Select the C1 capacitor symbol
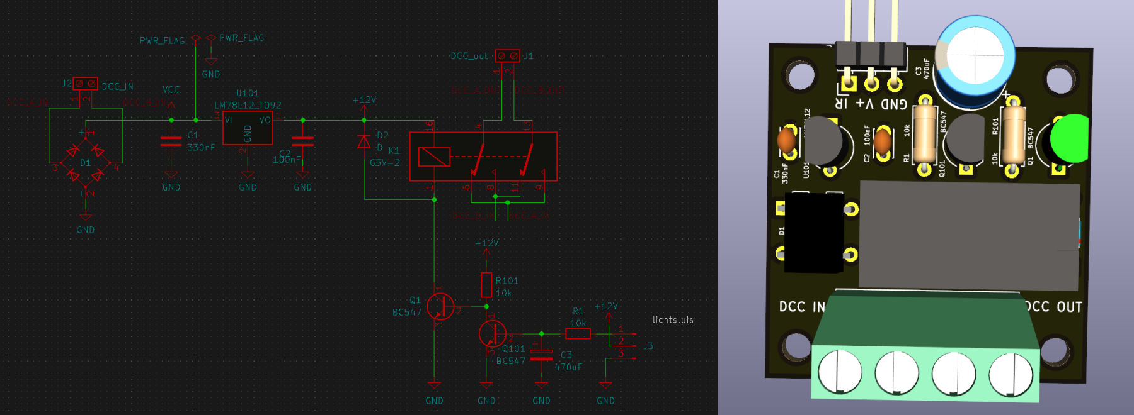The image size is (1134, 415). pos(171,141)
